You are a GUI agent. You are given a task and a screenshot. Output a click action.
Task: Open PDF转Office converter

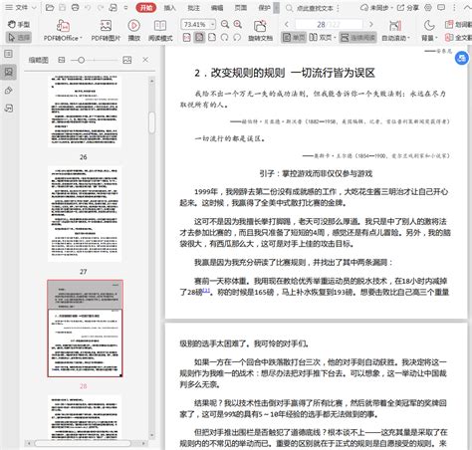pyautogui.click(x=63, y=30)
